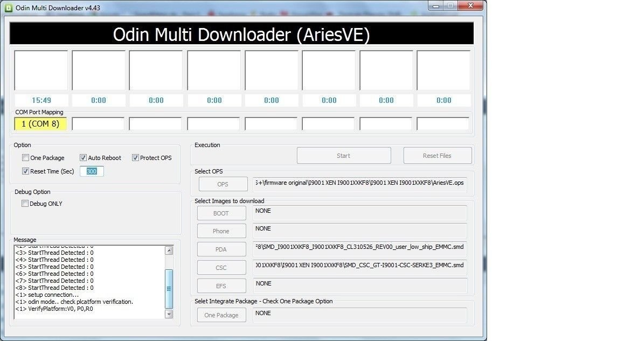Click the Start button
618x341 pixels.
344,156
